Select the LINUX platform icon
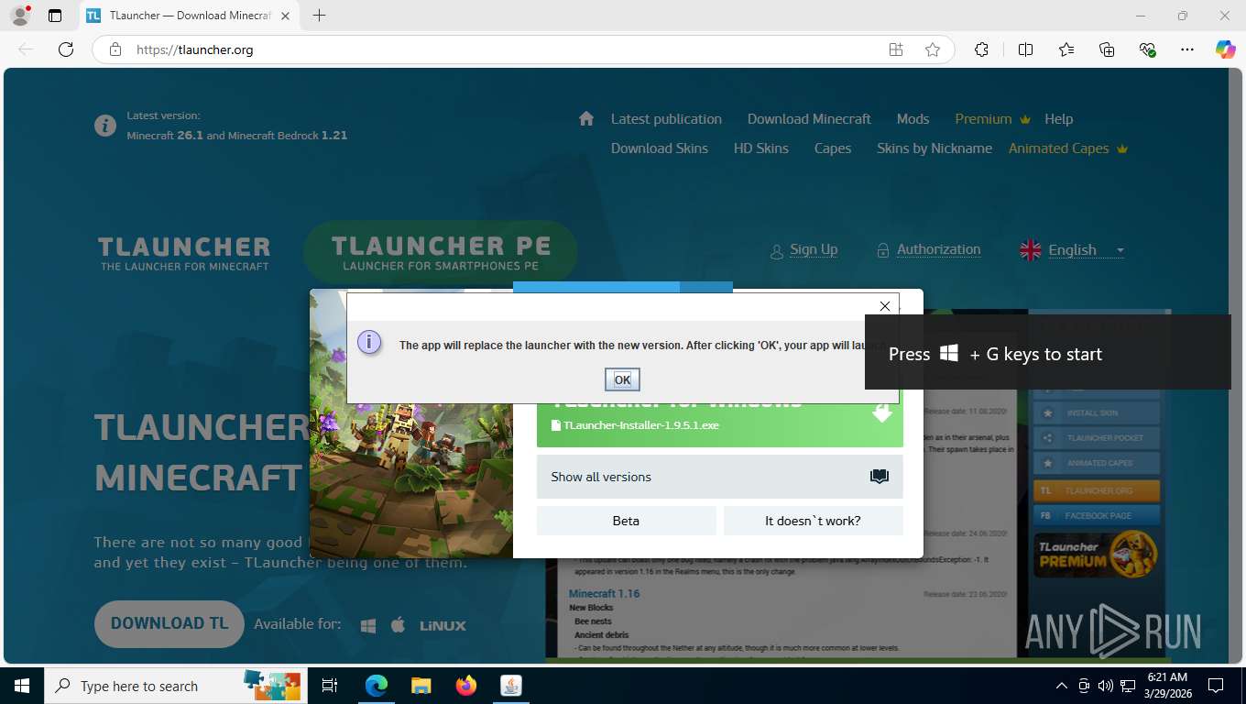Viewport: 1246px width, 704px height. [443, 625]
